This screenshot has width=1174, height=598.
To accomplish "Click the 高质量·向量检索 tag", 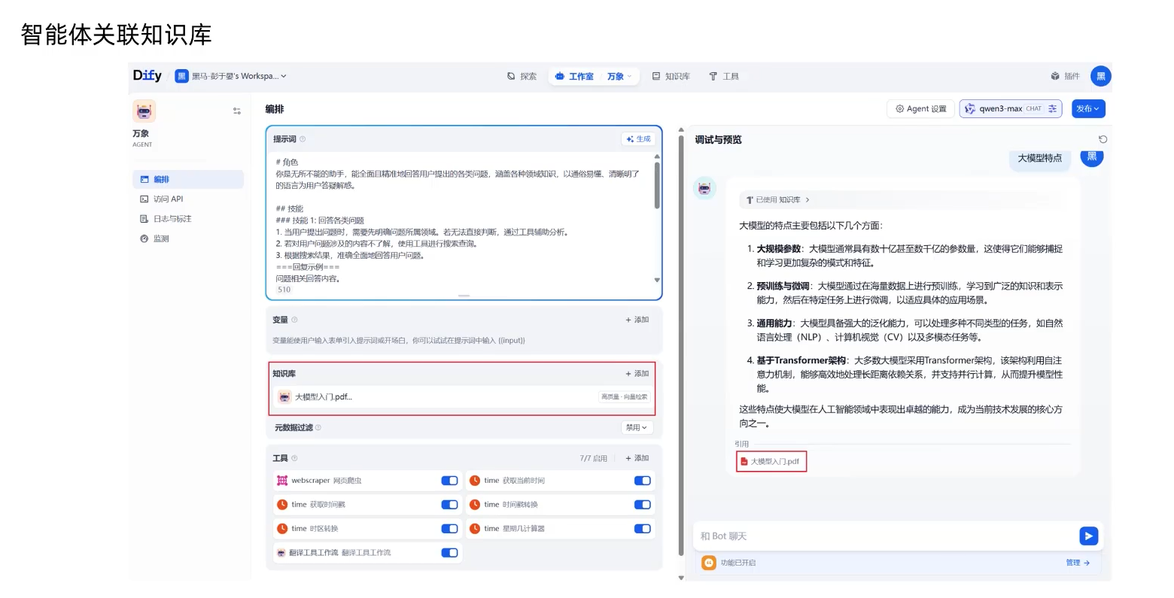I will 624,397.
